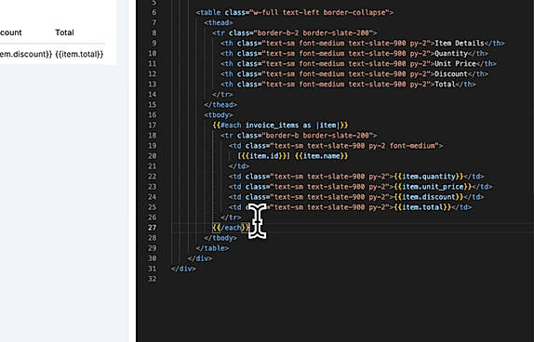Click the {{item.unit_price}} expression

click(x=433, y=187)
